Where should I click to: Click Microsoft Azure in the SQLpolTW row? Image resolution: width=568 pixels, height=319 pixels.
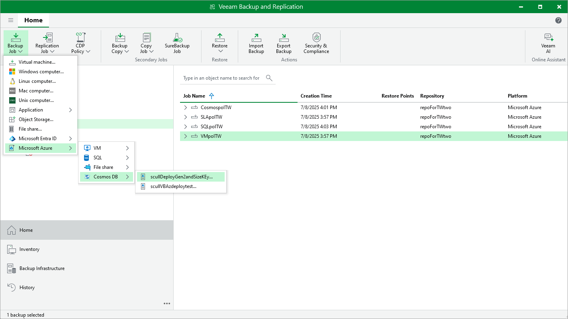tap(525, 127)
